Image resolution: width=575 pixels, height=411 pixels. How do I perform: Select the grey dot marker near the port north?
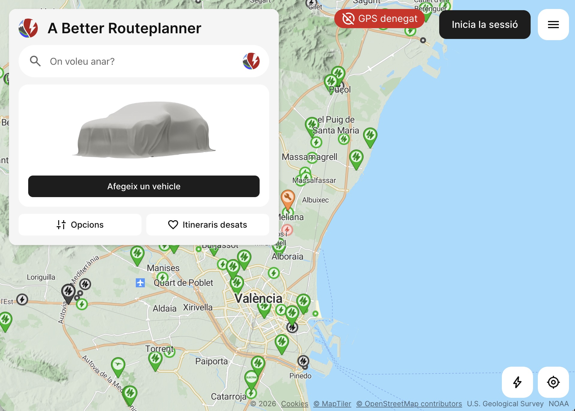coord(423,40)
